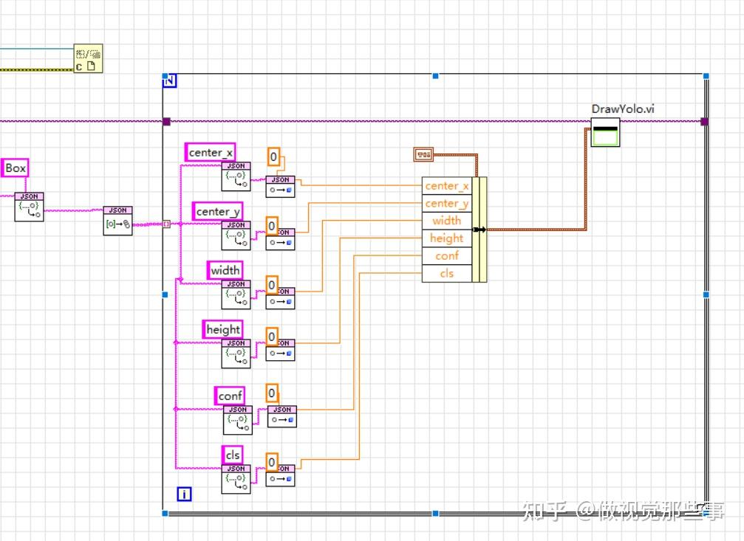The width and height of the screenshot is (744, 541).
Task: Click the loop iteration terminal i
Action: (x=183, y=494)
